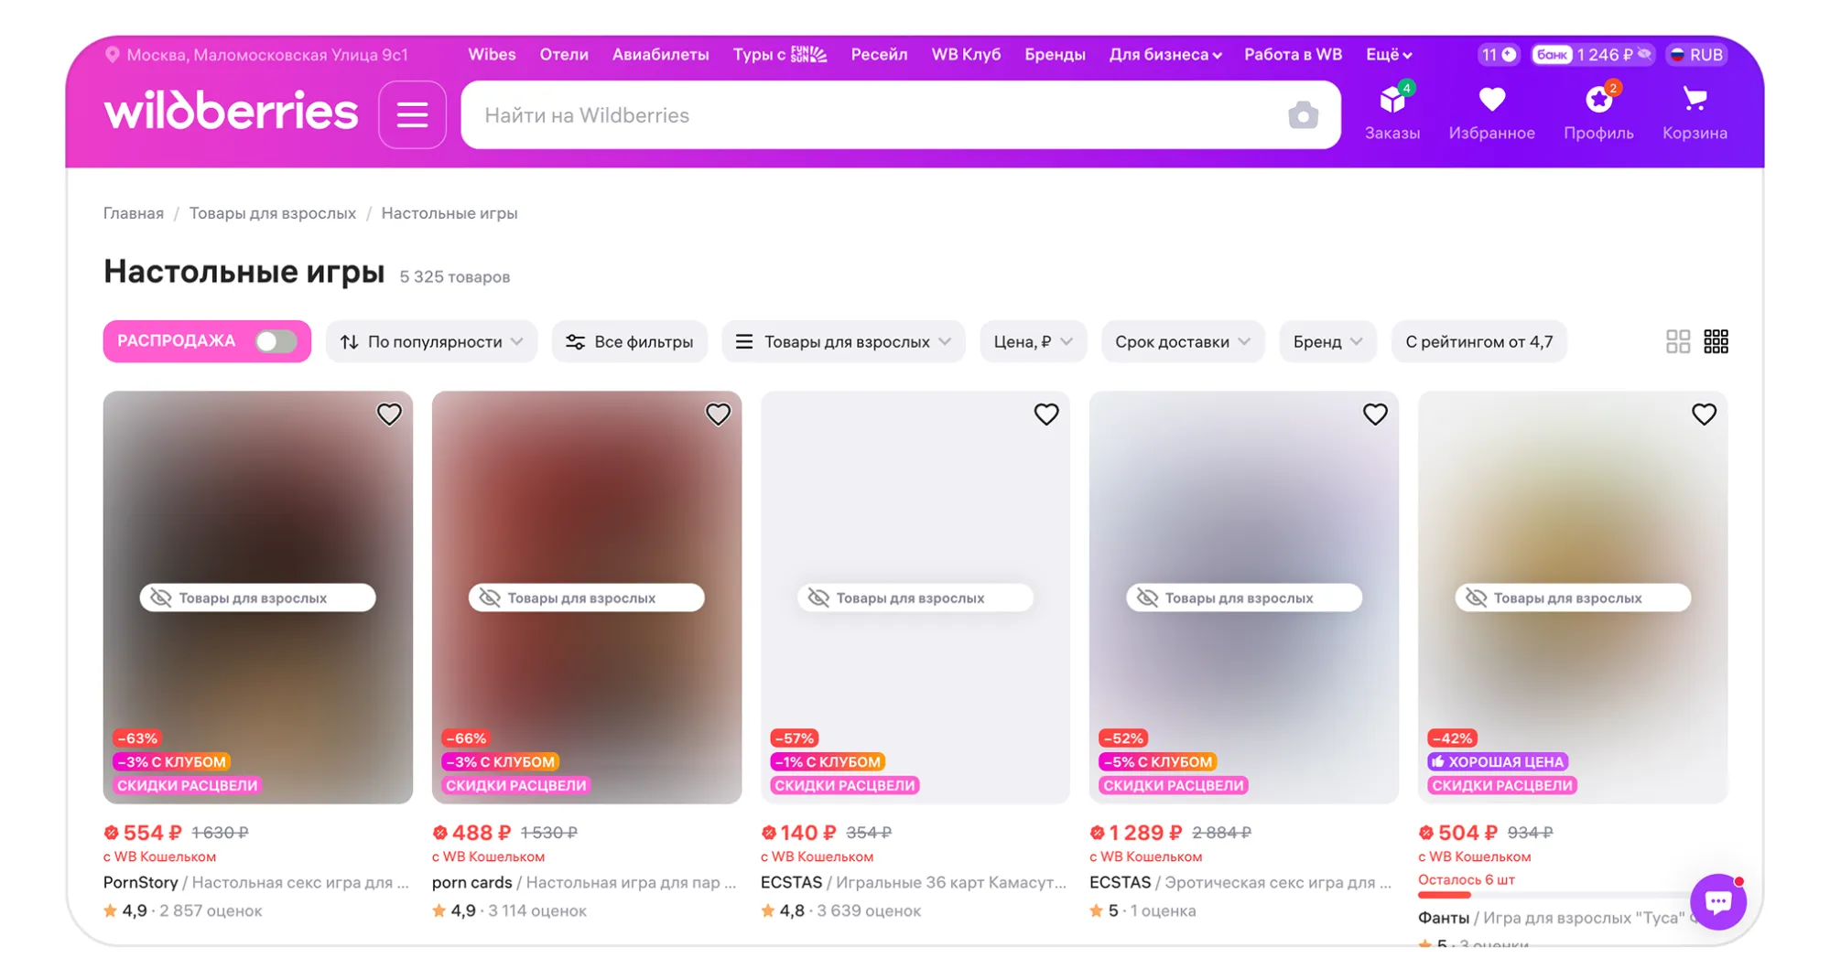The image size is (1830, 980).
Task: Expand the По популярности sort dropdown
Action: click(431, 341)
